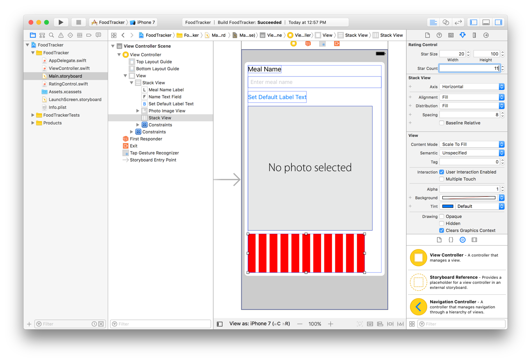Toggle Clears Graphics Context checkbox
531x363 pixels.
tap(442, 231)
